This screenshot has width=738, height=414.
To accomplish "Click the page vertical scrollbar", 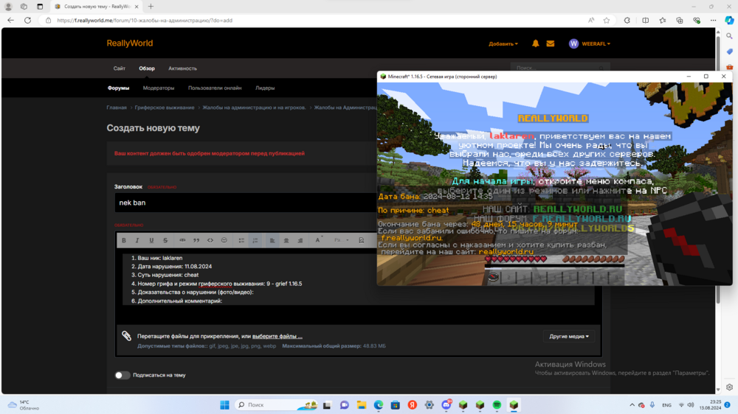I will tap(718, 169).
